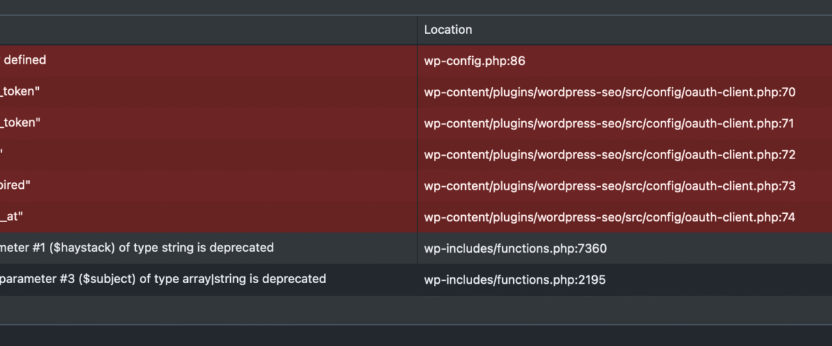
Task: Select the "_token" message beside oauth-client.php:70
Action: point(21,92)
